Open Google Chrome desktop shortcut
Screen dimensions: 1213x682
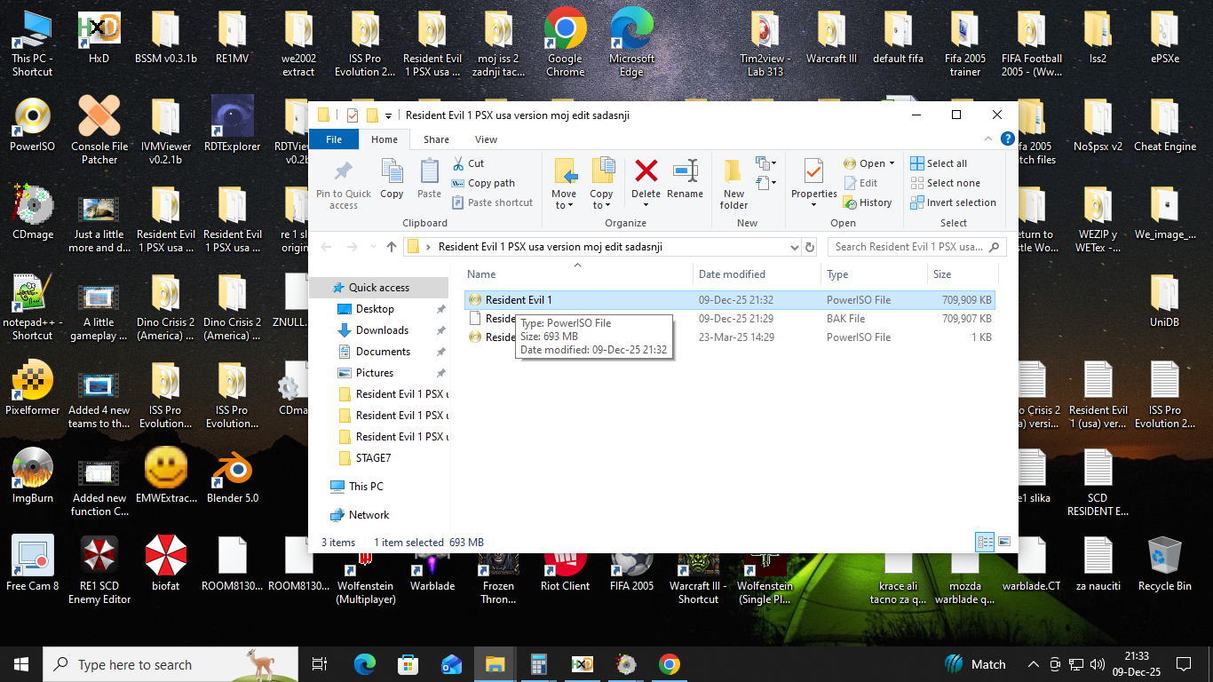[565, 43]
